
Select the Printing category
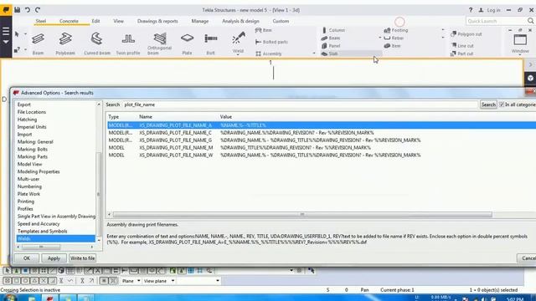[26, 202]
